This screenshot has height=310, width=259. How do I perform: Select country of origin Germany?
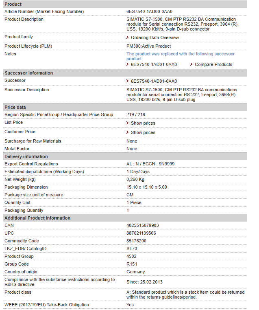coord(135,272)
